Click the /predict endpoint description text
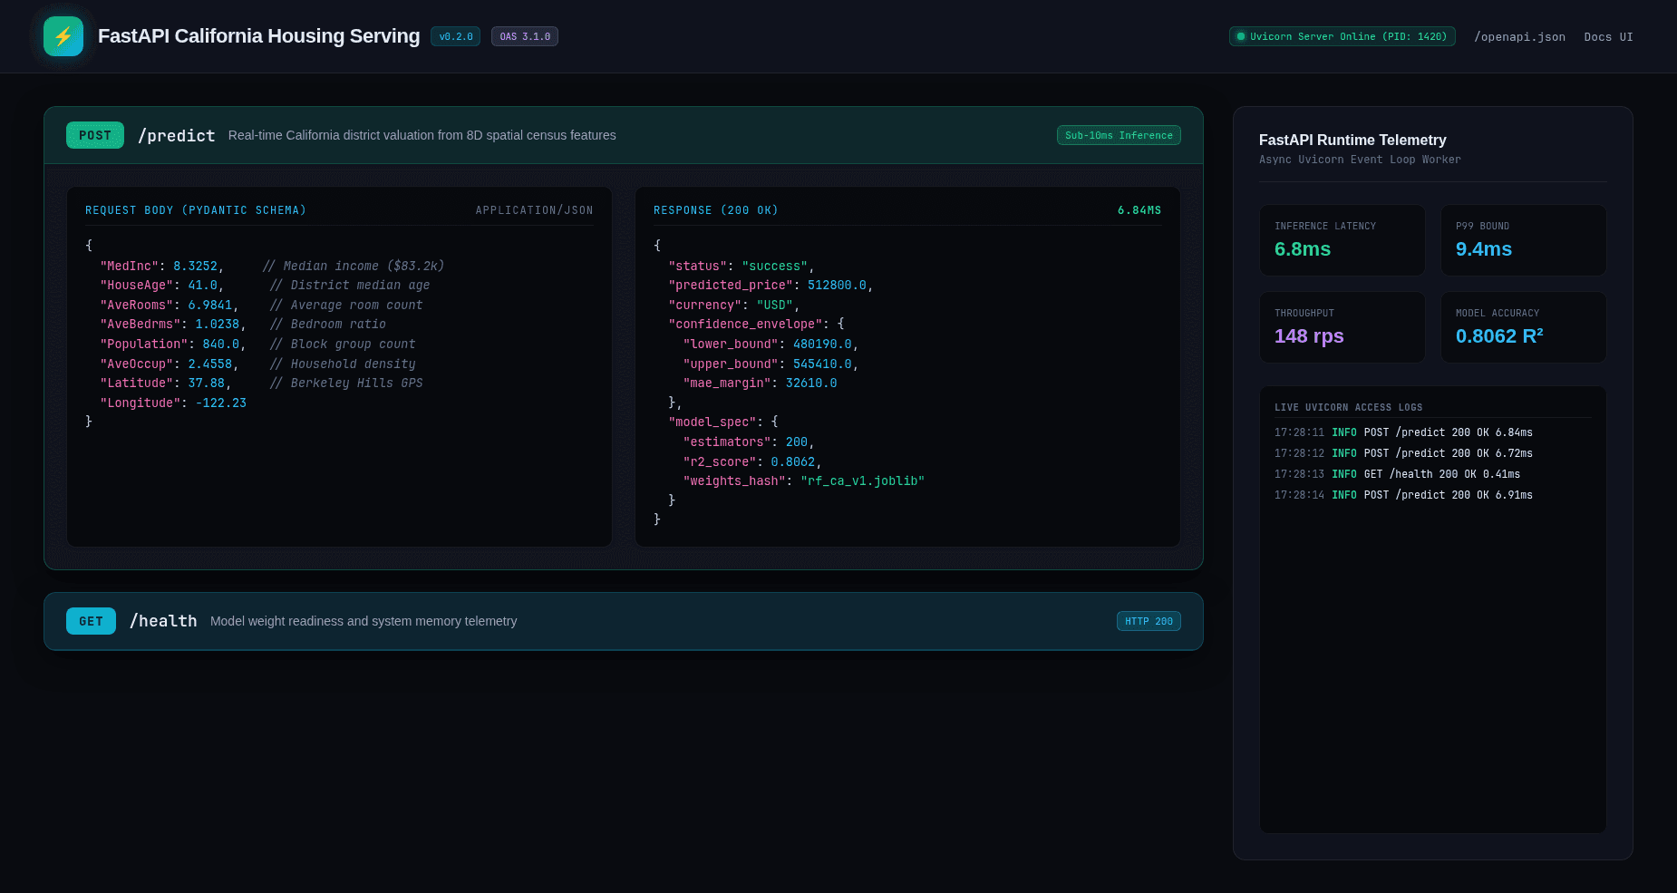Screen dimensions: 1677x893 tap(422, 135)
